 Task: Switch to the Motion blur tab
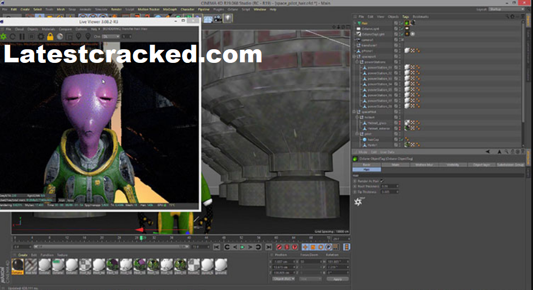(x=424, y=165)
